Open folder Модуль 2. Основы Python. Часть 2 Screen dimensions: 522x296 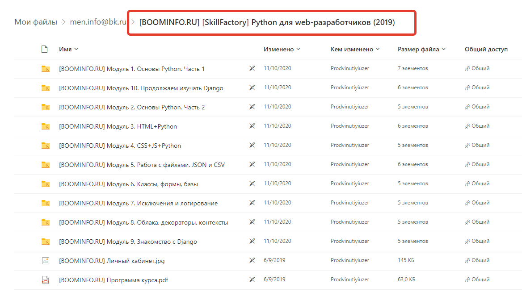click(x=132, y=107)
